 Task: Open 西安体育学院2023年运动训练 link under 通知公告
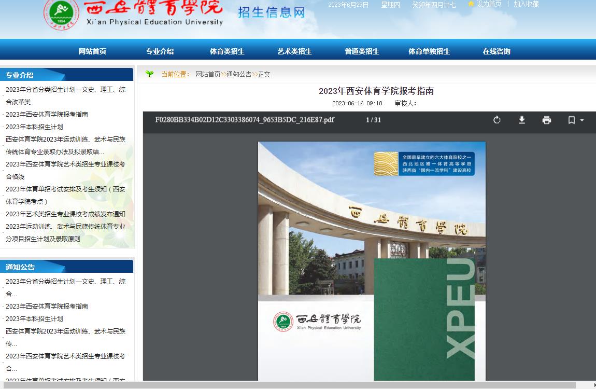point(65,337)
